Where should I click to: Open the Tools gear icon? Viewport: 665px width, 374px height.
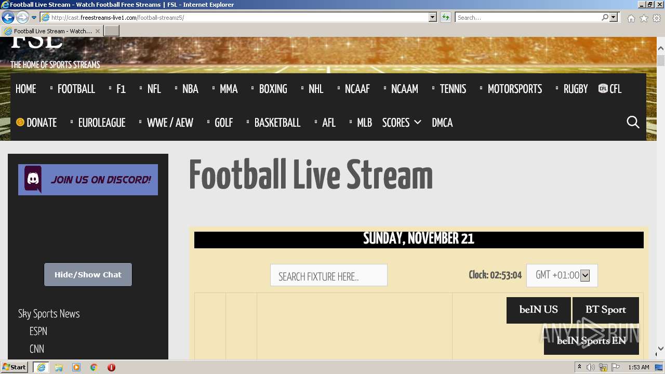(x=657, y=18)
